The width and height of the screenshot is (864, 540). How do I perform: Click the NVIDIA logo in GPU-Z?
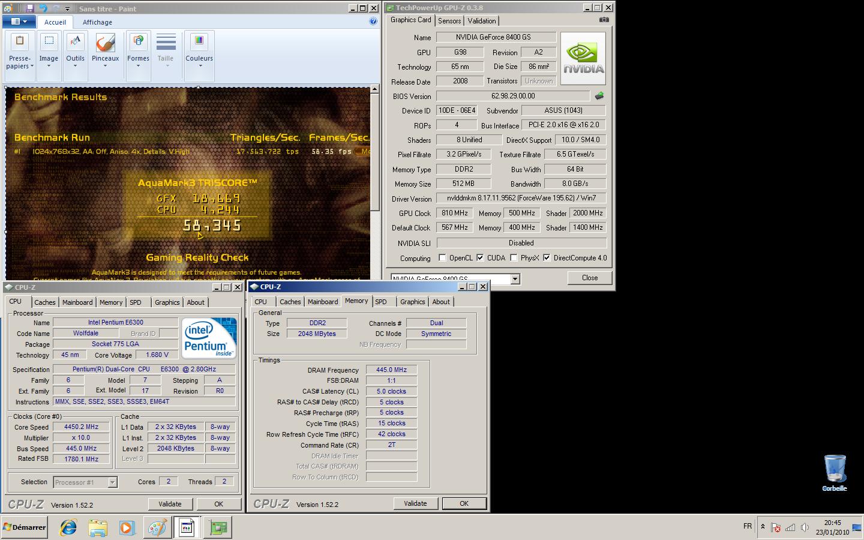tap(583, 58)
